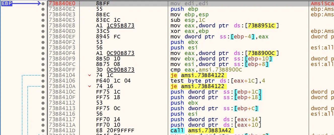Viewport: 334px width, 135px height.
Task: Click opcode bytes 8945 FC
Action: pyautogui.click(x=108, y=37)
